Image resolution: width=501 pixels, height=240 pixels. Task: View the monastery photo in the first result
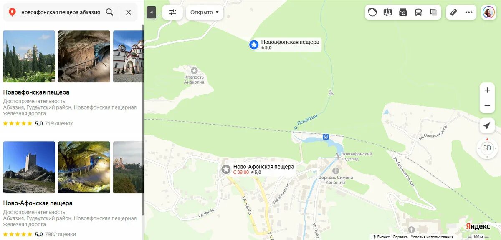click(x=29, y=57)
